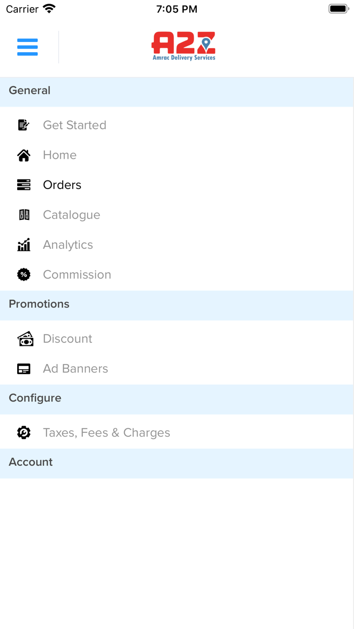Tap the Wi-Fi indicator in status bar
354x629 pixels.
click(x=49, y=8)
